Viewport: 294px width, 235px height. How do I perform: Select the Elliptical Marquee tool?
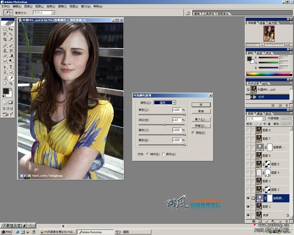5,29
